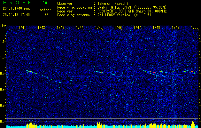
Task: Click the 0.7 kHz frequency label
Action: pyautogui.click(x=3, y=106)
